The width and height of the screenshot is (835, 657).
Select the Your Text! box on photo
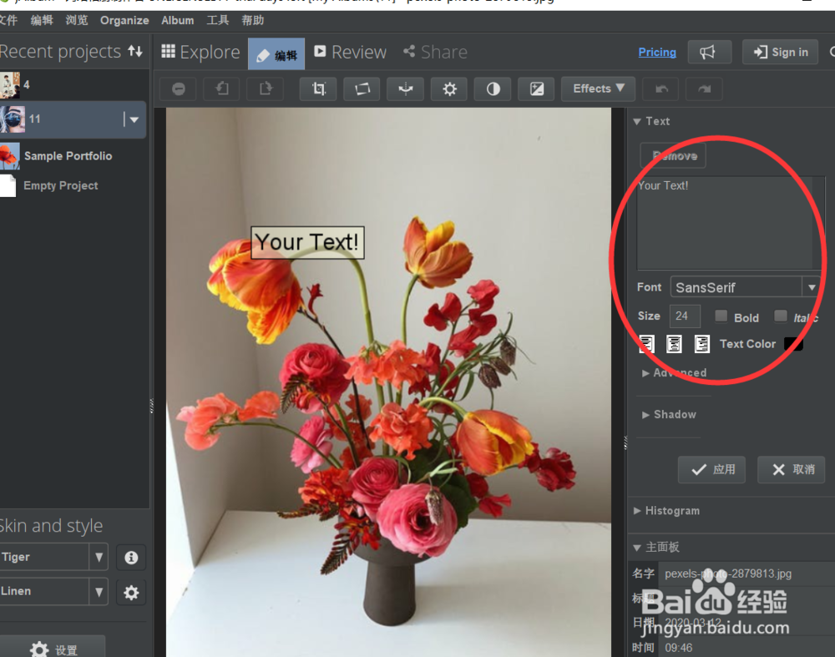(x=308, y=243)
